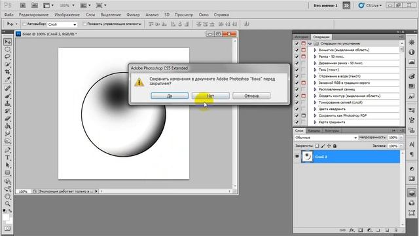Select the Hand tool
419x236 pixels.
(7, 196)
